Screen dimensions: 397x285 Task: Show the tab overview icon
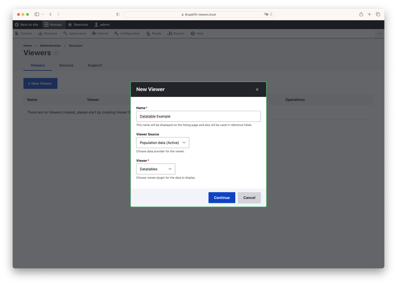[x=378, y=14]
